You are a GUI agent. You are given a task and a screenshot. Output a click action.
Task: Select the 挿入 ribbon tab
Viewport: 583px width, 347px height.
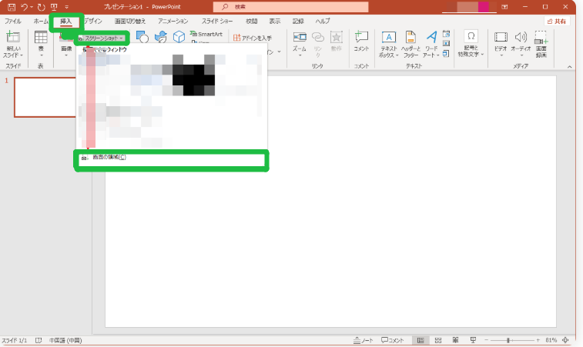[x=65, y=22]
